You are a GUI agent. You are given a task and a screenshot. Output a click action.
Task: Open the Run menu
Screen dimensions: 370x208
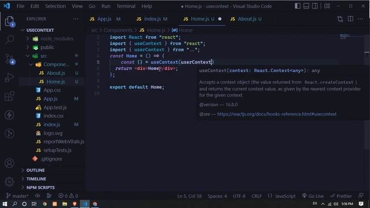(x=106, y=6)
